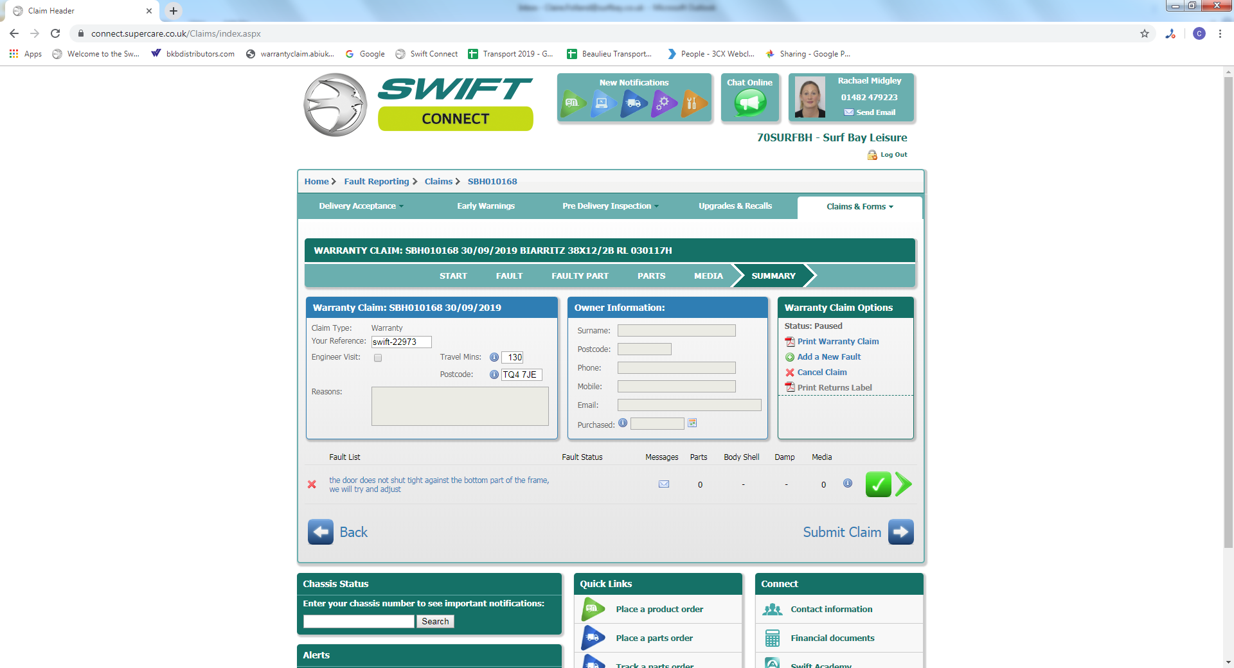Open the Early Warnings tab
This screenshot has width=1234, height=668.
[486, 206]
